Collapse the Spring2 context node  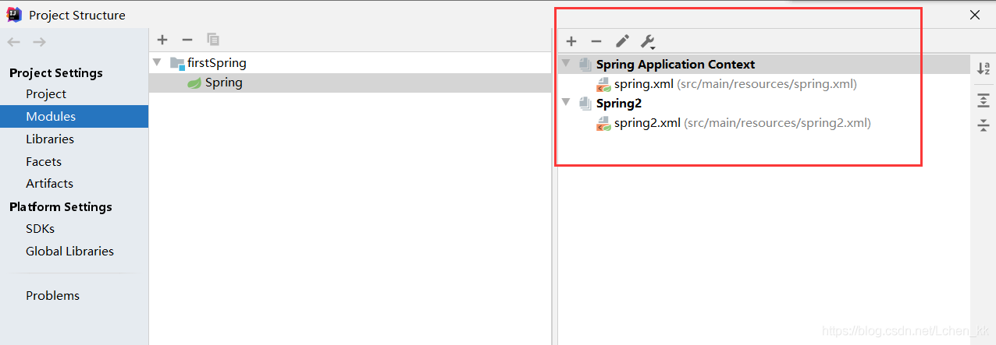tap(566, 103)
